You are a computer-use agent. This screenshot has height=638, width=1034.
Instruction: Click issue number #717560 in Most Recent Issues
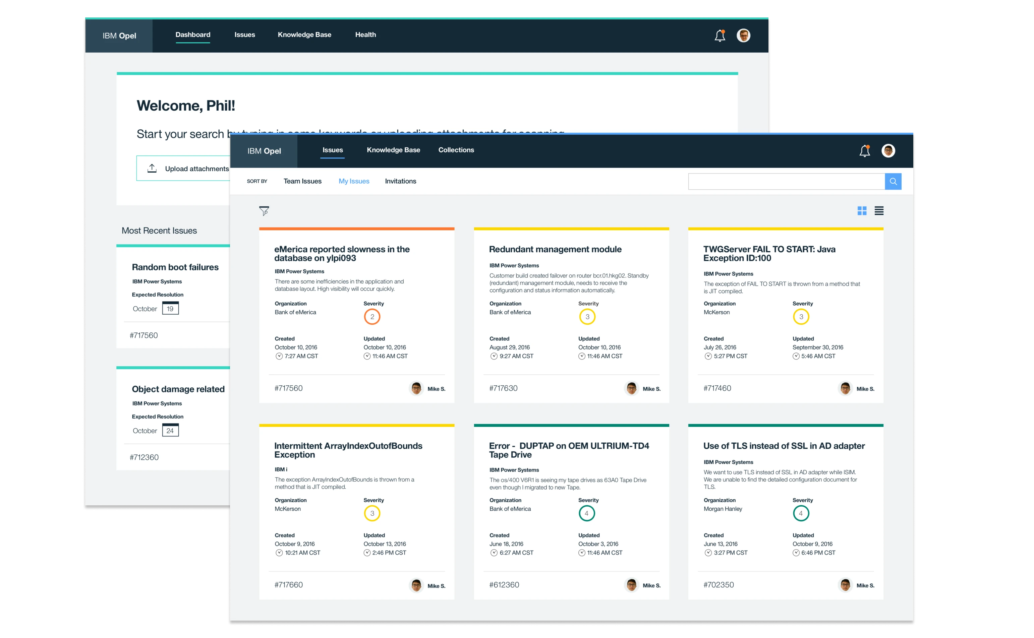143,335
